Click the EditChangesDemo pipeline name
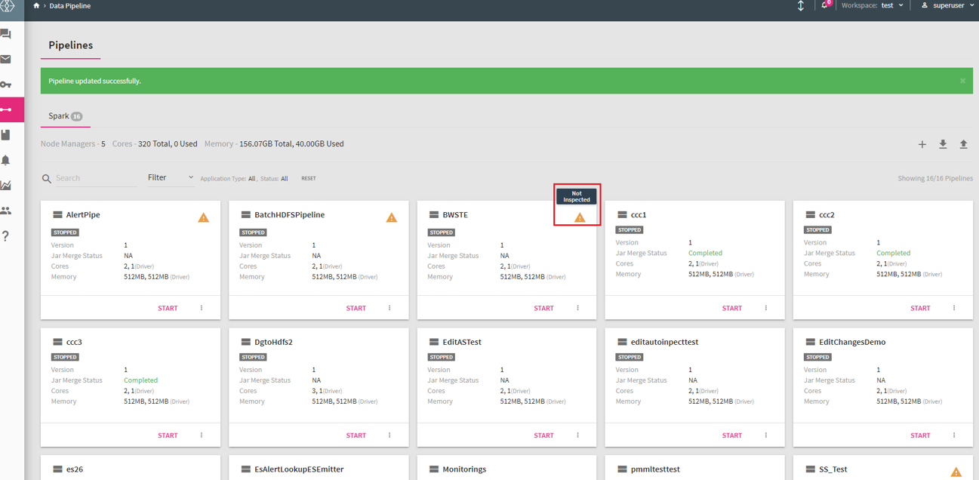The image size is (979, 480). click(x=852, y=342)
